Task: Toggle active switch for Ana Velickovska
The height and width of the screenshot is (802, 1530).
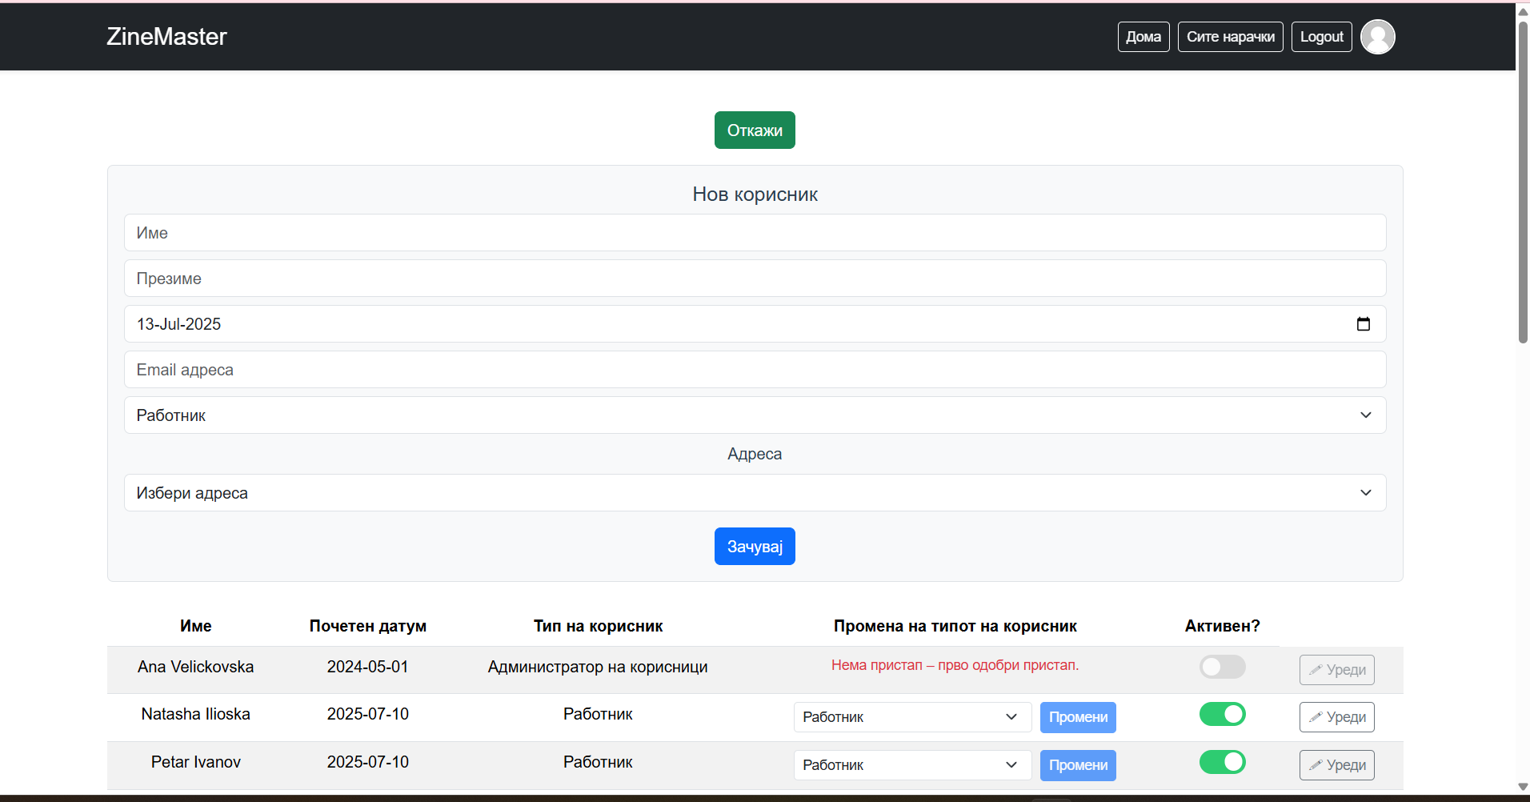Action: [1222, 667]
